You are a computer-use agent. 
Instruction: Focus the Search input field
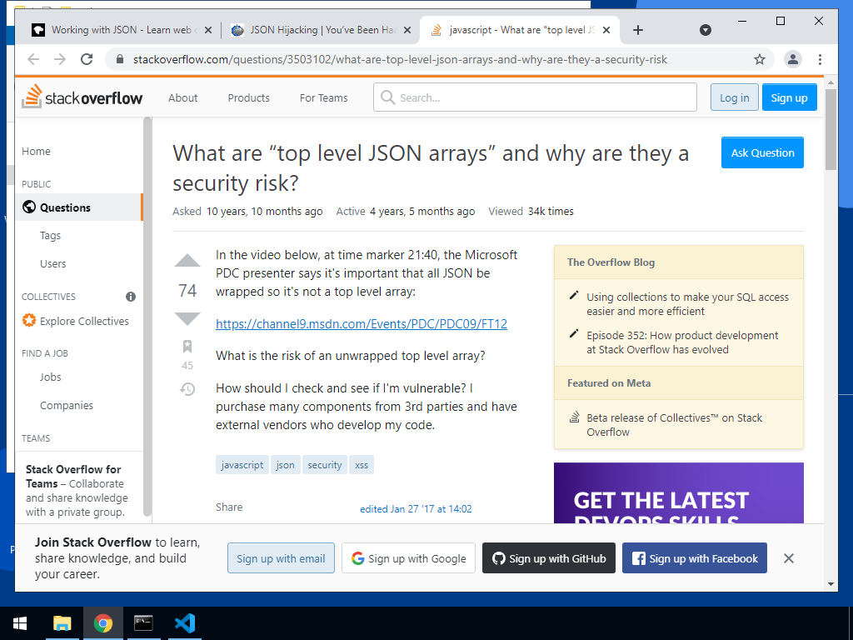coord(536,97)
